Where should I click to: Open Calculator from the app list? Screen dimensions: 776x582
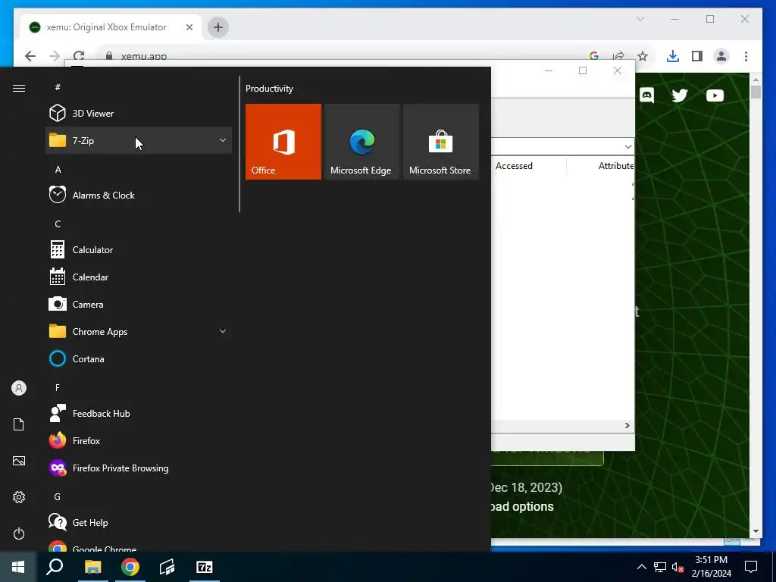pyautogui.click(x=139, y=249)
